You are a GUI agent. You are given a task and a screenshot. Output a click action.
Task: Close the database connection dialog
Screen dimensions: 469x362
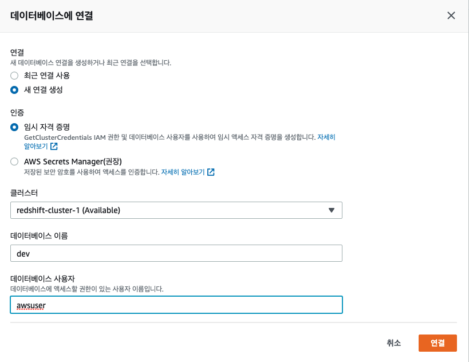pos(451,15)
